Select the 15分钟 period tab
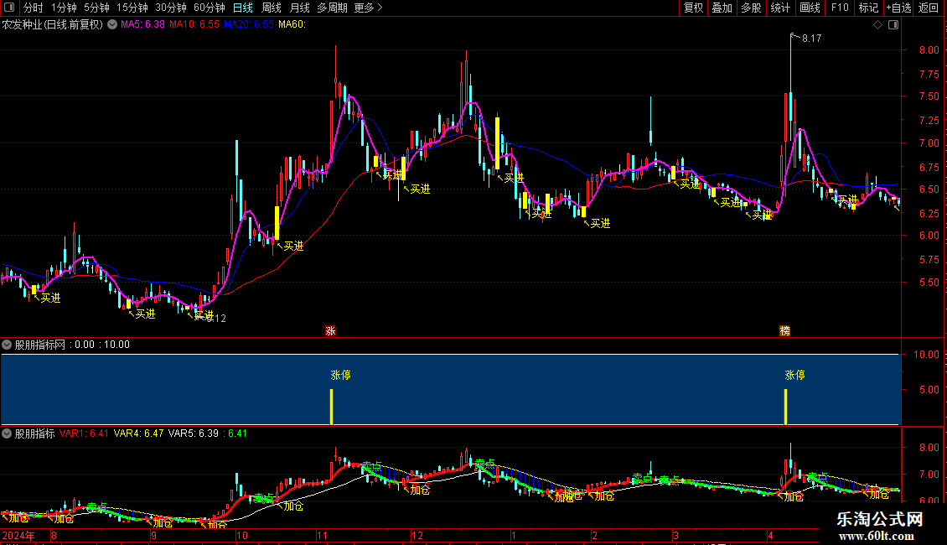Screen dimensions: 947x545 132,8
